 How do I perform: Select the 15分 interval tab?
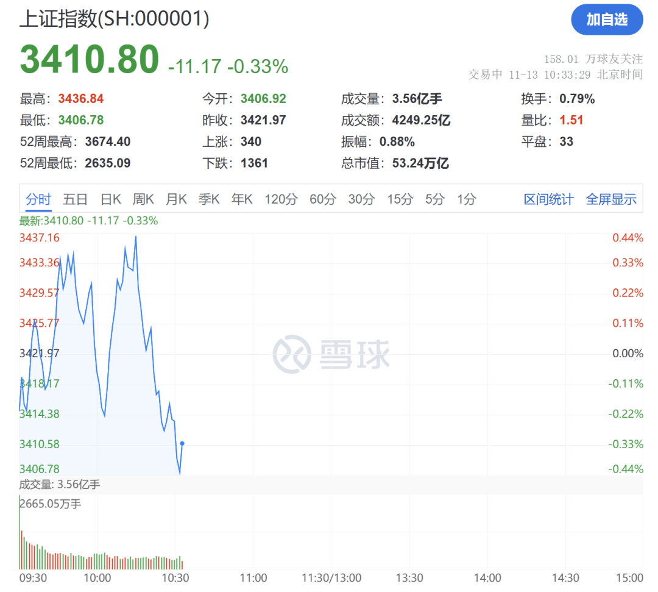(x=400, y=199)
